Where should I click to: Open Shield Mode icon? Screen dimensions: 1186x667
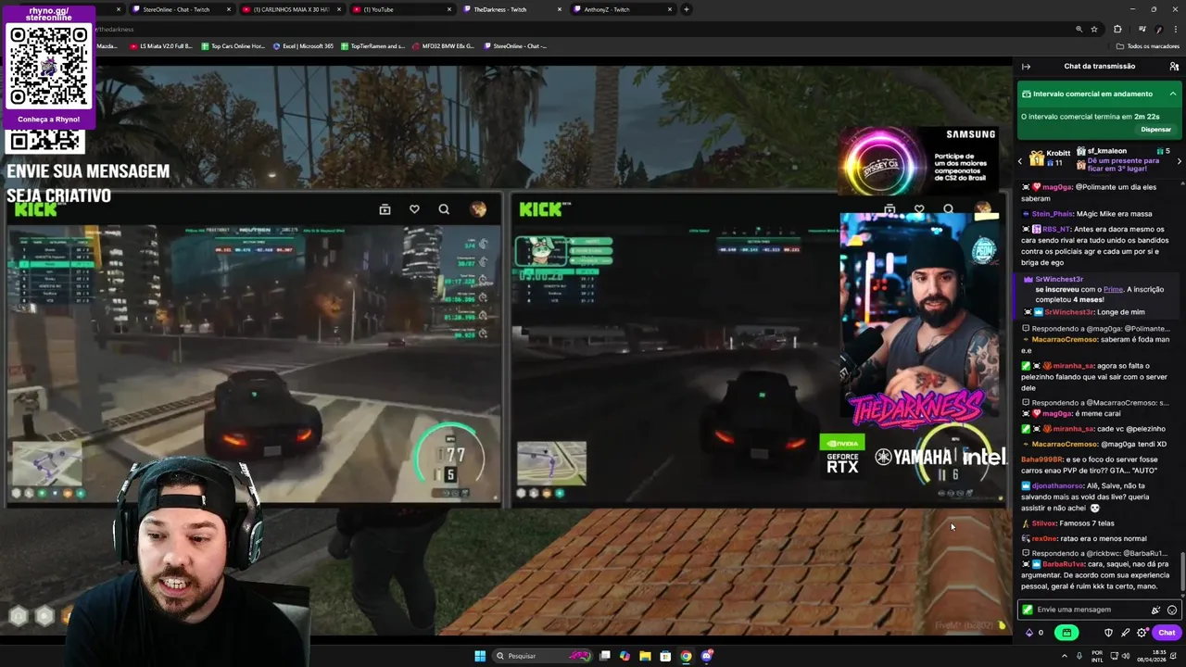pos(1108,633)
